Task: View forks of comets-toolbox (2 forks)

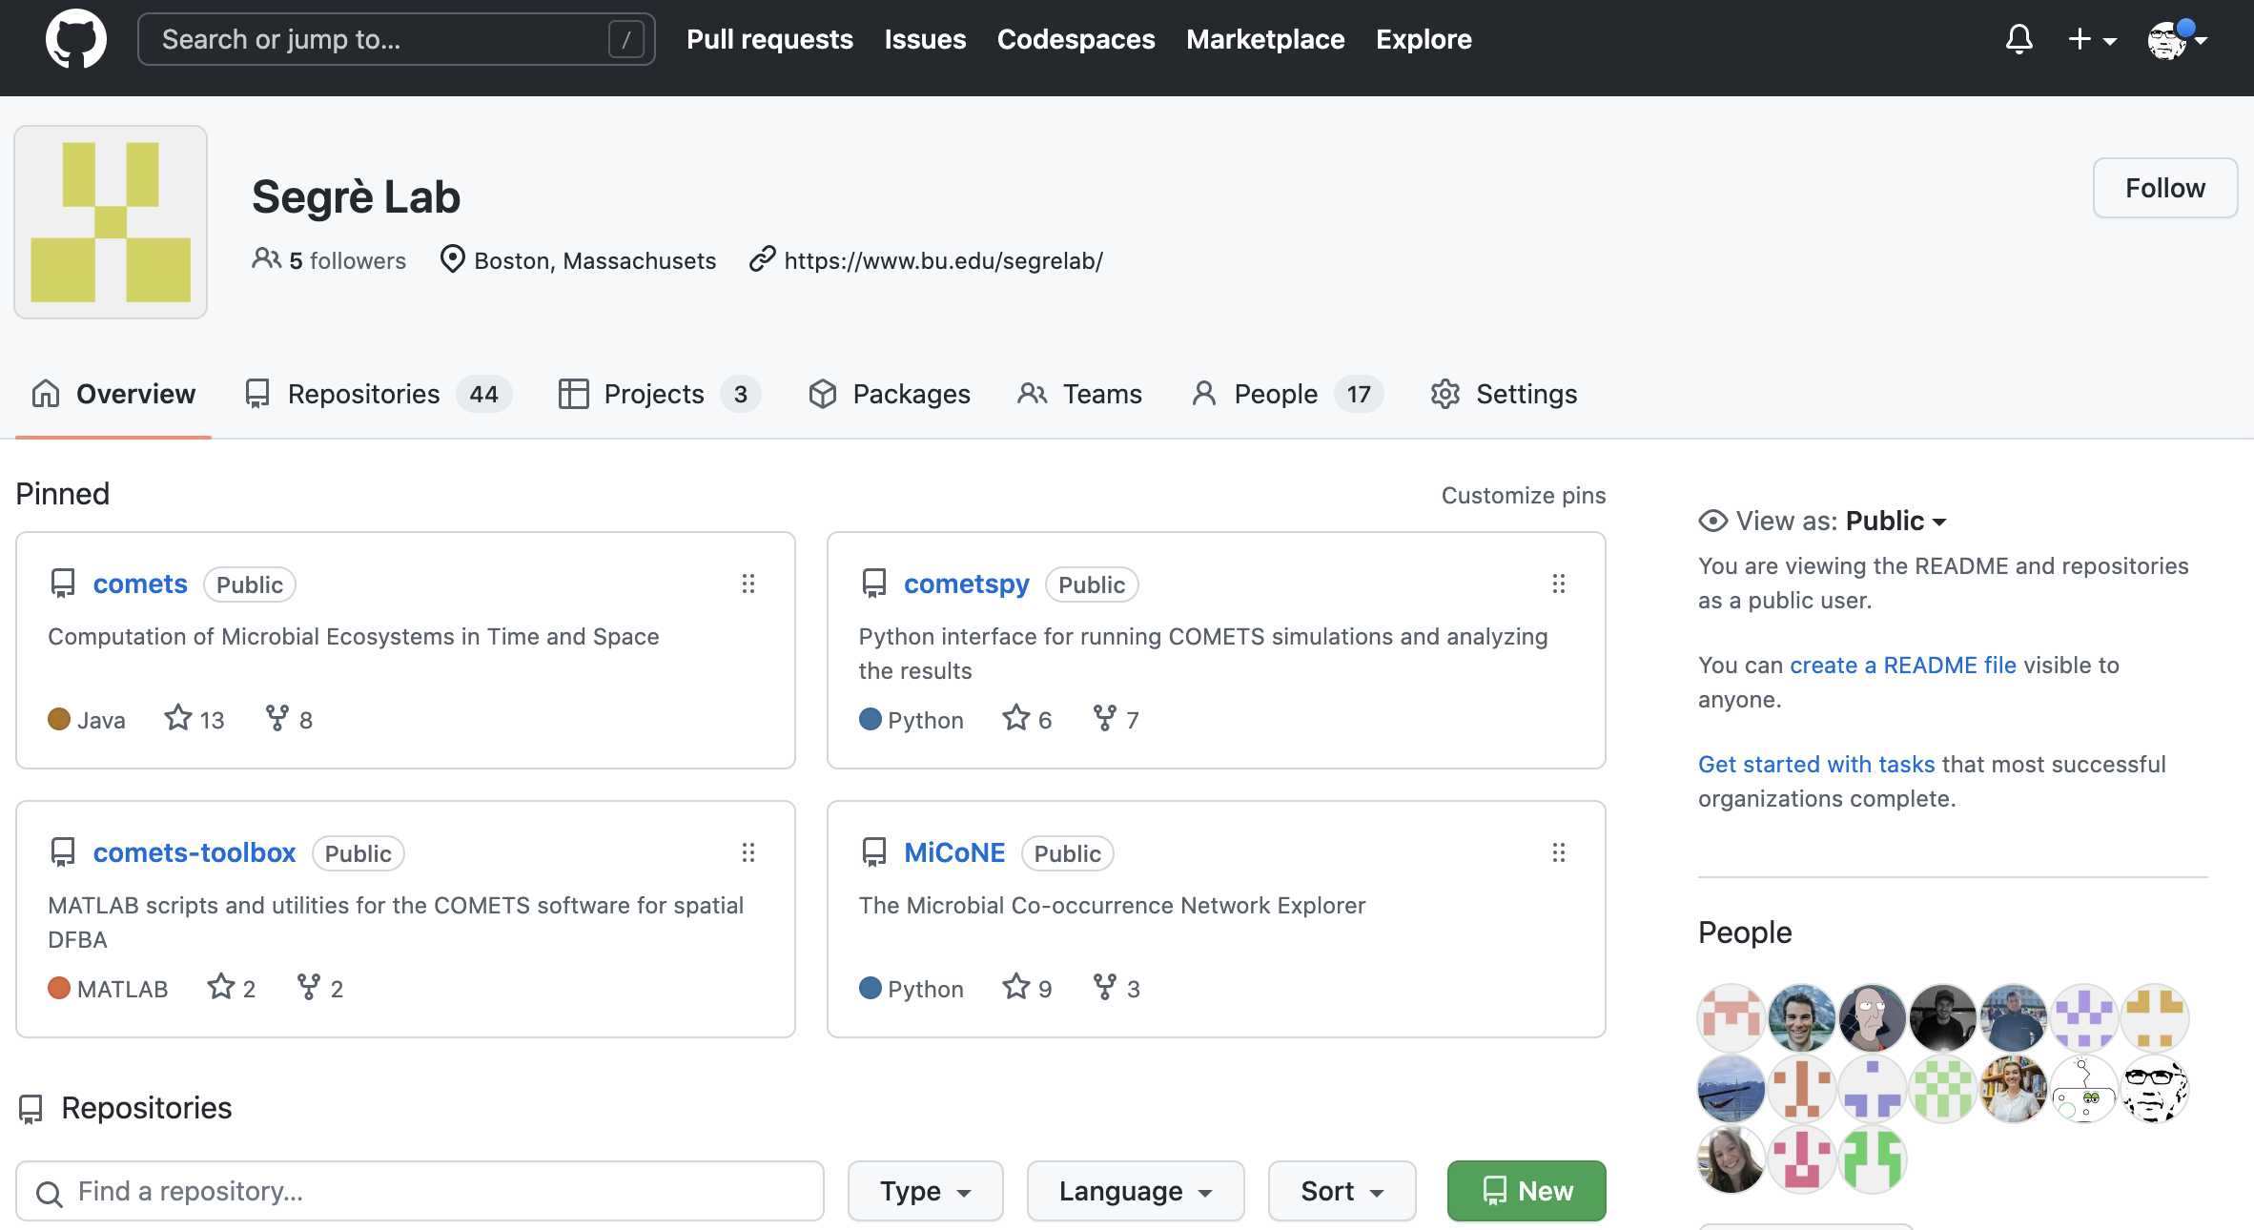Action: 320,988
